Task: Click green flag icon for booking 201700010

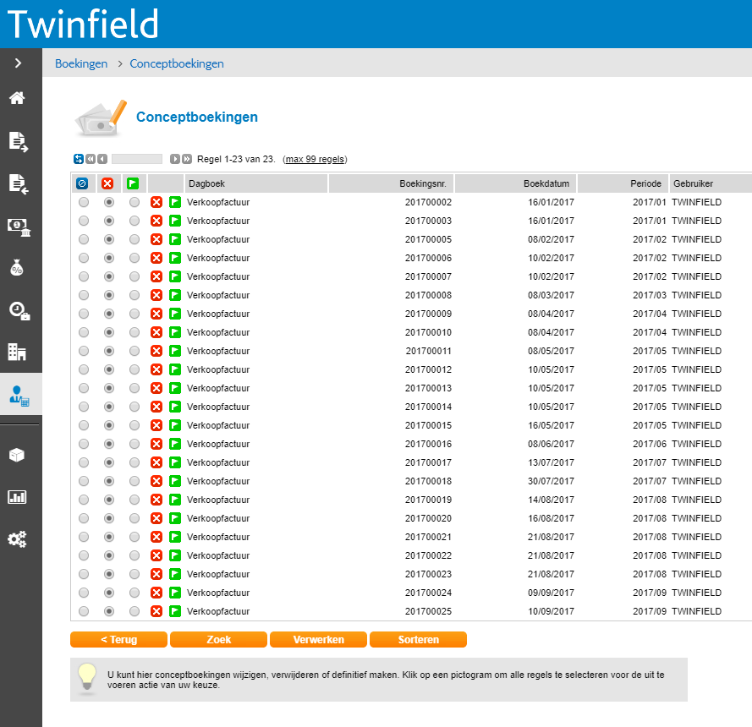Action: click(175, 332)
